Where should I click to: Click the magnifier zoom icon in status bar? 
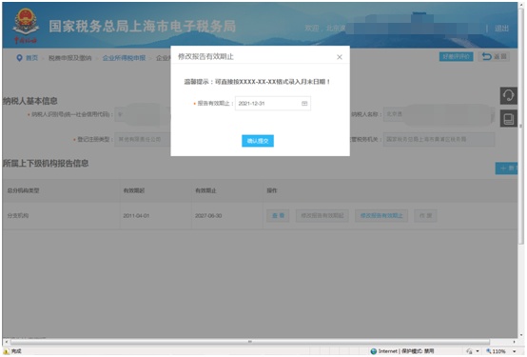click(x=489, y=351)
